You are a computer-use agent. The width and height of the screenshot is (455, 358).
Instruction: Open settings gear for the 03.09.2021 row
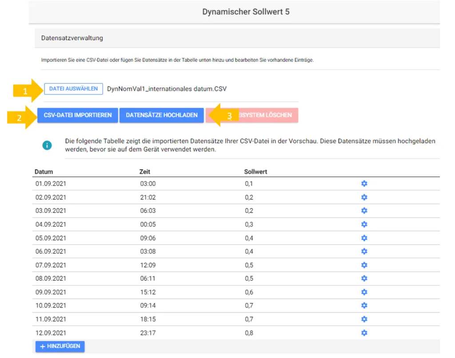click(x=364, y=211)
